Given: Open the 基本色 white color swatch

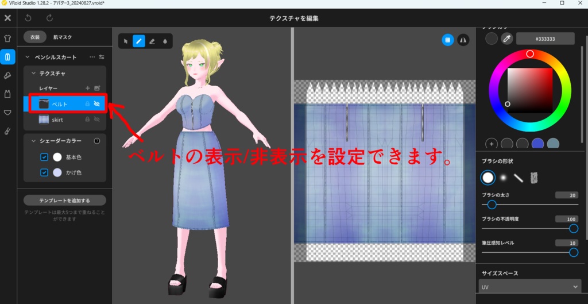Looking at the screenshot, I should (57, 157).
